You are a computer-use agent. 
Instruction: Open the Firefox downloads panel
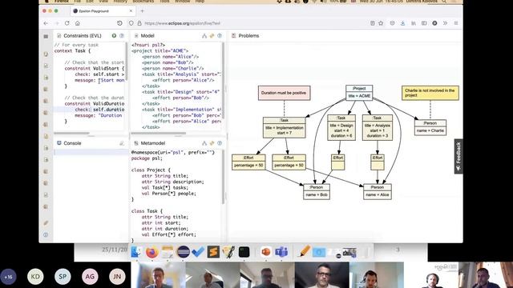pos(402,23)
